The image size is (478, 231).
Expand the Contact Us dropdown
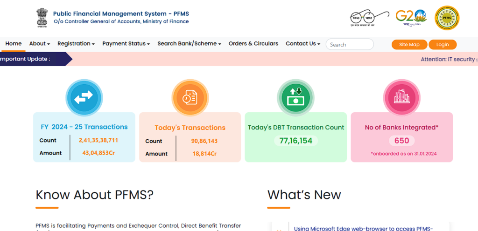point(303,44)
